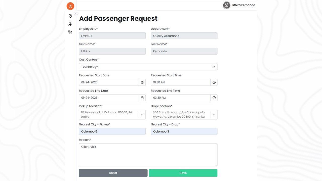Open the Requested Start Time clock picker
The width and height of the screenshot is (322, 181).
[x=214, y=82]
